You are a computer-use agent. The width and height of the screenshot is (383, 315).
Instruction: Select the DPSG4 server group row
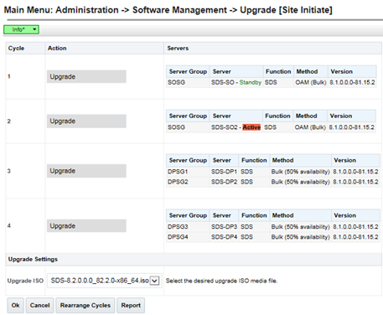[272, 237]
